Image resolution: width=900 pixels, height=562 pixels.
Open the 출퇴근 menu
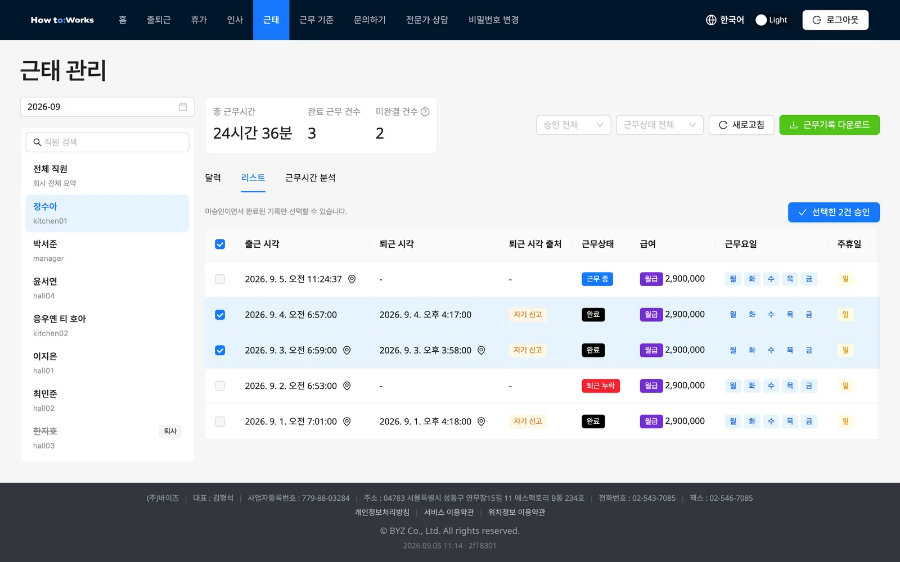(159, 20)
